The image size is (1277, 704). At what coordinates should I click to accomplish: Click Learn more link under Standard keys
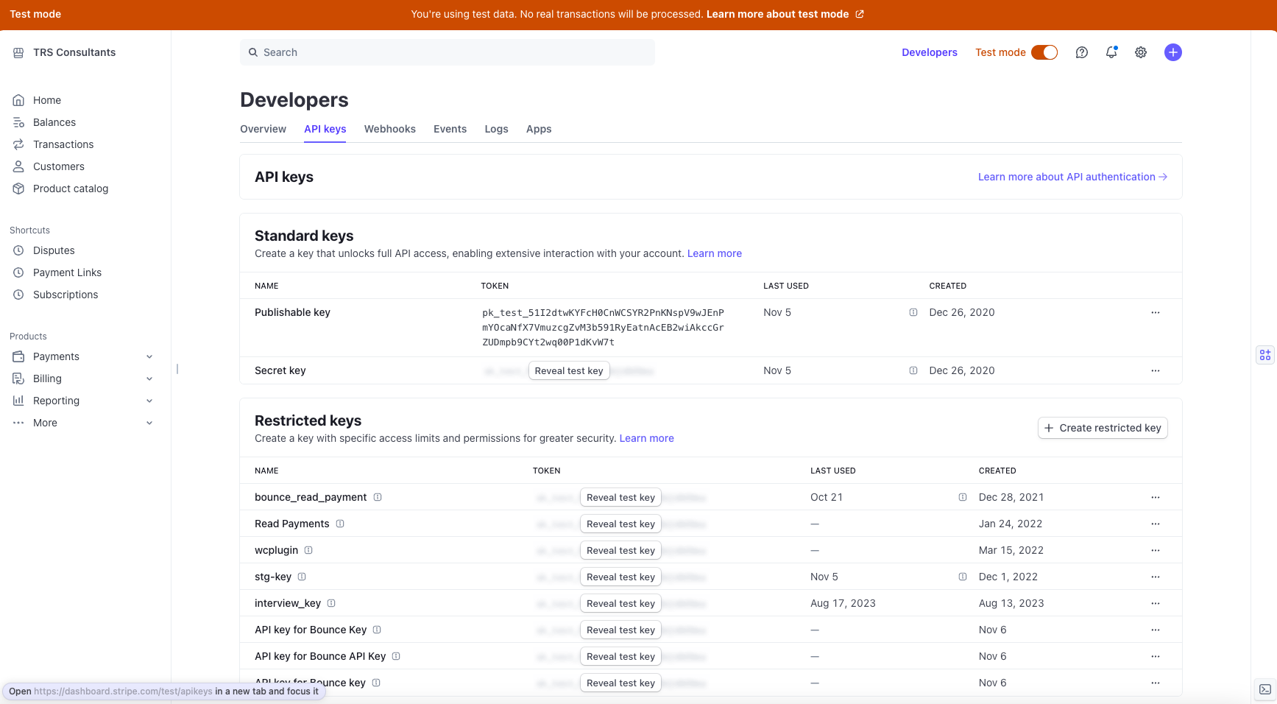pyautogui.click(x=715, y=253)
